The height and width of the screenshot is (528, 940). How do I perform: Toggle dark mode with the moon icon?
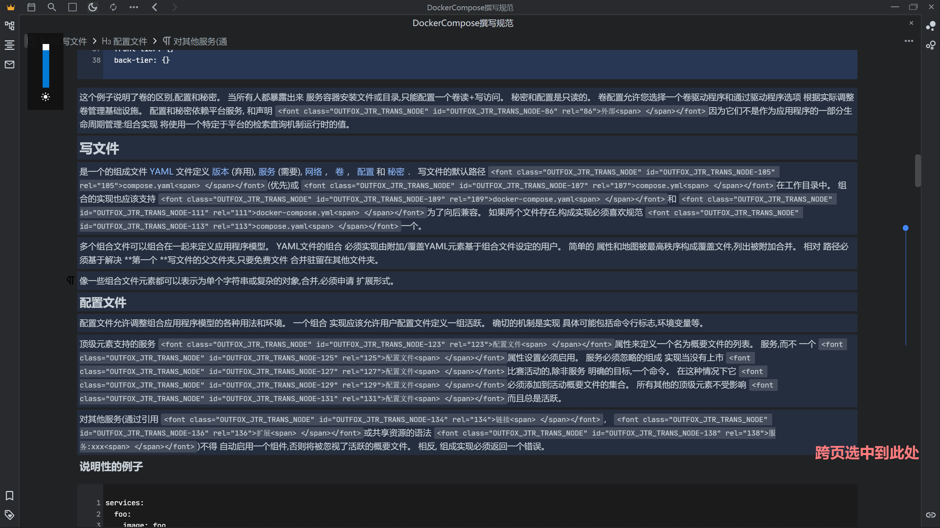93,7
